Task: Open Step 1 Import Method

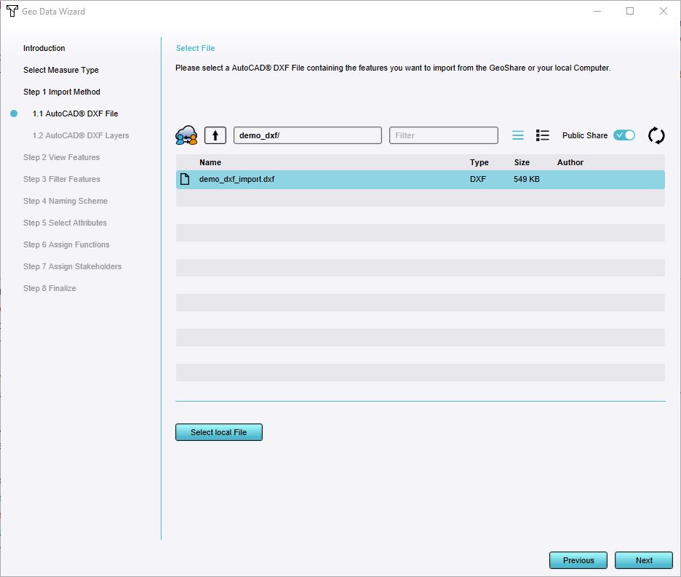Action: pyautogui.click(x=62, y=92)
